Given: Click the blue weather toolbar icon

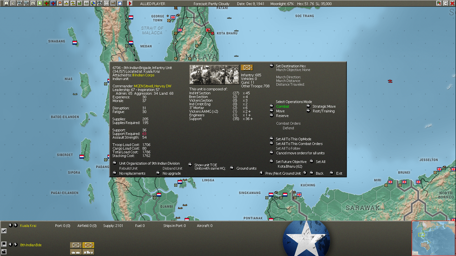Looking at the screenshot, I should tap(120, 4).
